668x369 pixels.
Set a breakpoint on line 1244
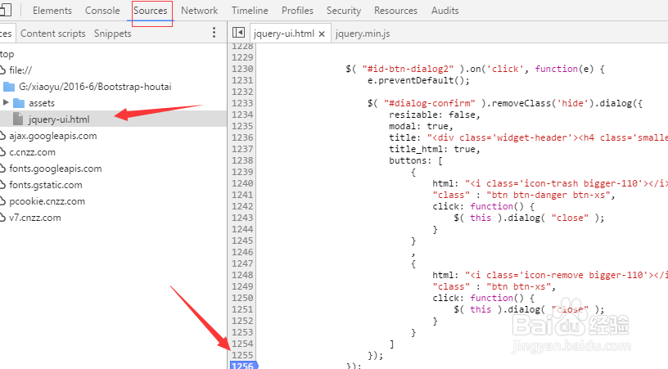[x=242, y=229]
